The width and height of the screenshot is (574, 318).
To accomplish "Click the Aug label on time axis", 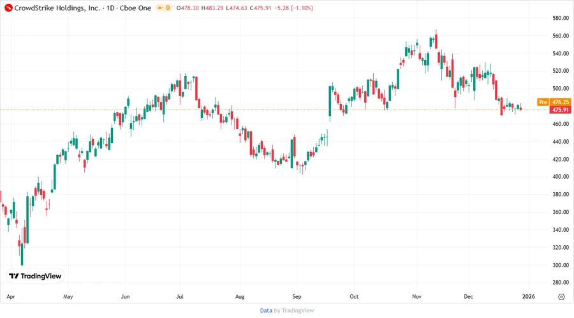I will point(240,296).
